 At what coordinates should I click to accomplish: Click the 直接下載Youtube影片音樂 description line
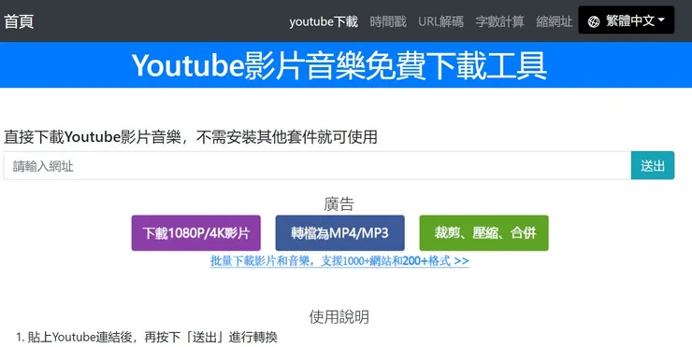191,137
